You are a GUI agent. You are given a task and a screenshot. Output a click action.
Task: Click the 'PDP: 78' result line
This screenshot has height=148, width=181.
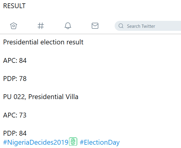(x=15, y=79)
